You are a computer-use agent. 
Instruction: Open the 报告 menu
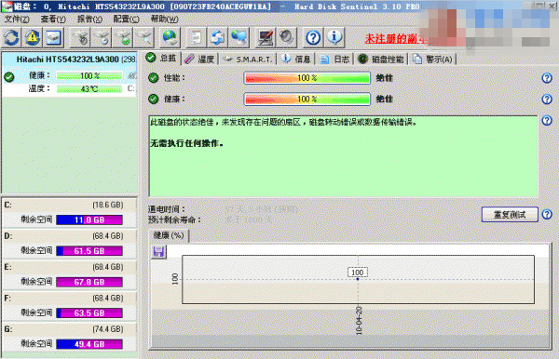(89, 19)
